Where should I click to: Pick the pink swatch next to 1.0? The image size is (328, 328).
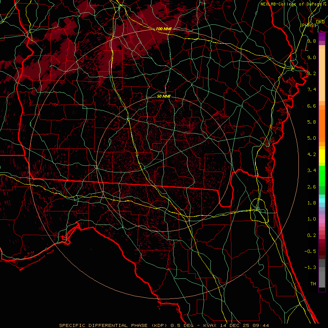tap(322, 220)
